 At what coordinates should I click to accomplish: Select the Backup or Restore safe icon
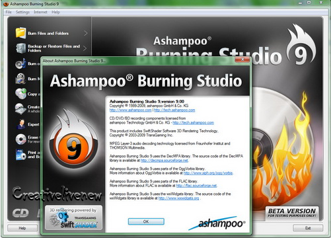click(x=20, y=48)
